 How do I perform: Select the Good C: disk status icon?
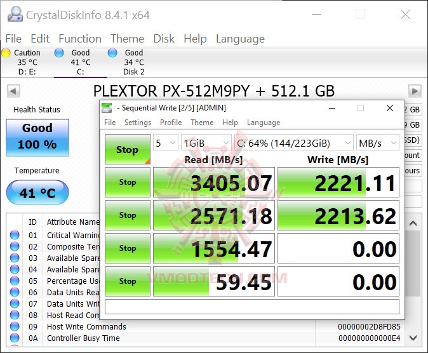(59, 53)
